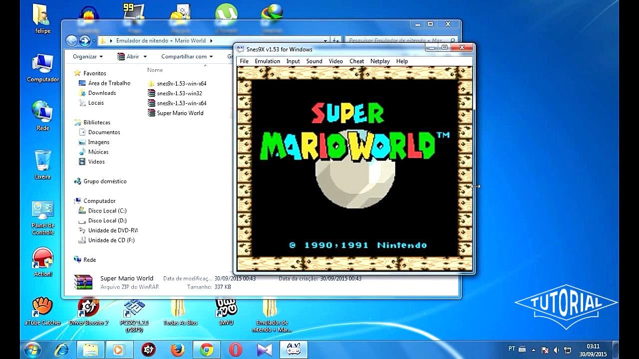Open the Video menu in Snes9X
The width and height of the screenshot is (639, 359).
click(x=335, y=61)
